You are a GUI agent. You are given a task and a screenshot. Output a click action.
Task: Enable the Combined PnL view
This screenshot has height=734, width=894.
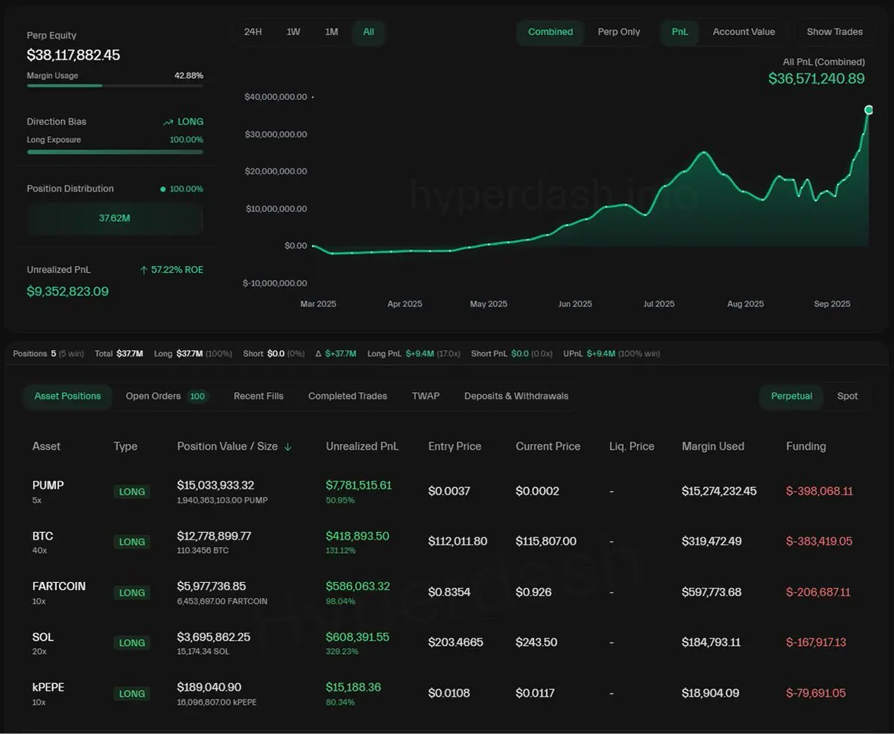(550, 32)
